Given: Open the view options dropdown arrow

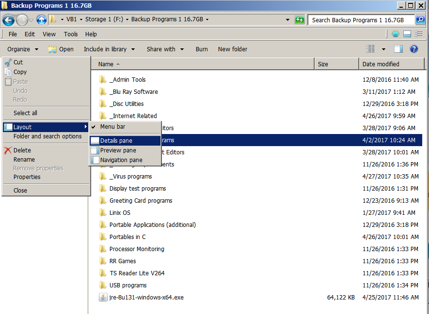Looking at the screenshot, I should click(x=383, y=49).
